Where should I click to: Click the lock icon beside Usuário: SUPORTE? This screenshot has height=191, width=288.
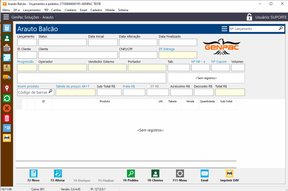[249, 17]
